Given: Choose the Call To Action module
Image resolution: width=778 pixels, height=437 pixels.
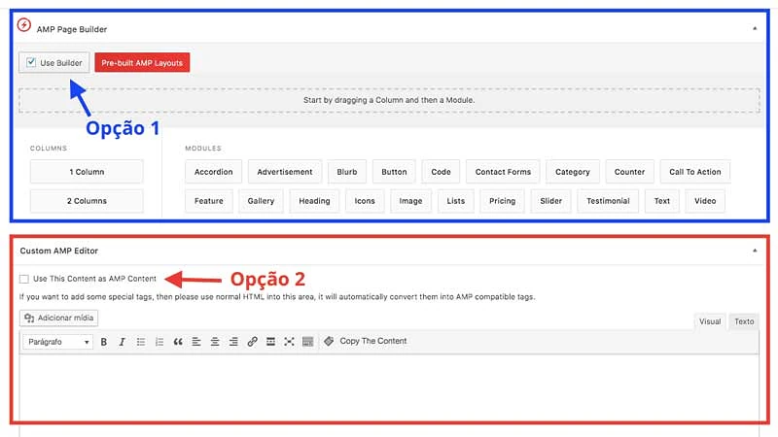Looking at the screenshot, I should (695, 172).
